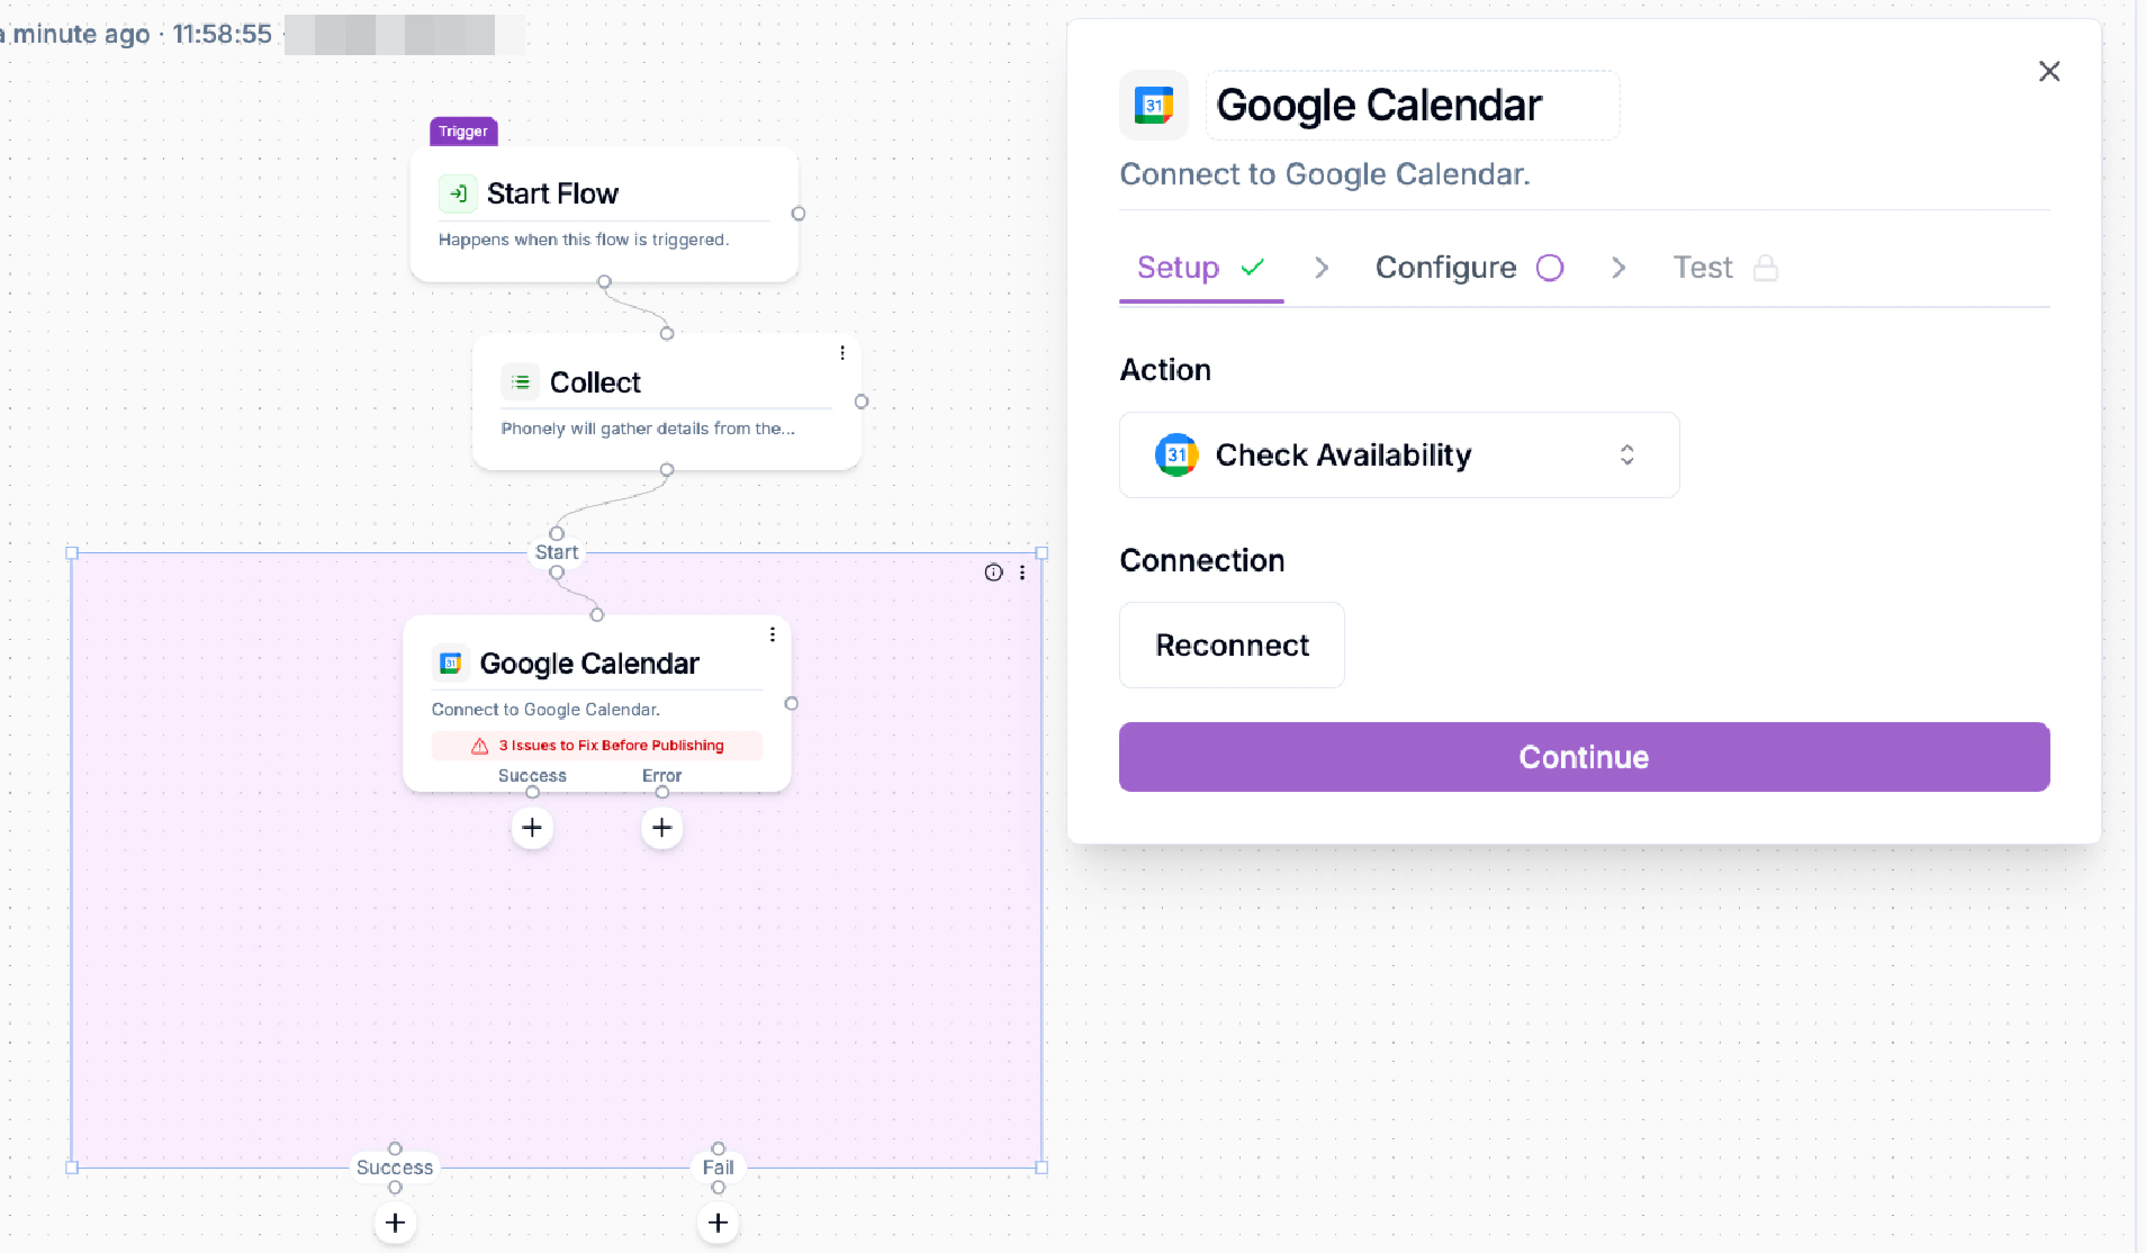Click Reconnect under Connection
Viewport: 2146px width, 1253px height.
[1232, 645]
